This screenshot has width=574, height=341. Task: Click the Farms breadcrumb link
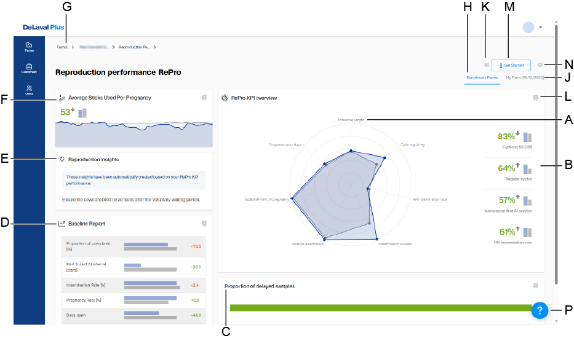(x=62, y=47)
